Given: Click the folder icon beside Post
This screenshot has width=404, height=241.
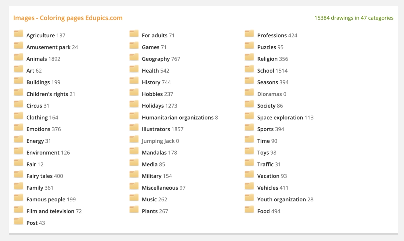Looking at the screenshot, I should tap(19, 222).
